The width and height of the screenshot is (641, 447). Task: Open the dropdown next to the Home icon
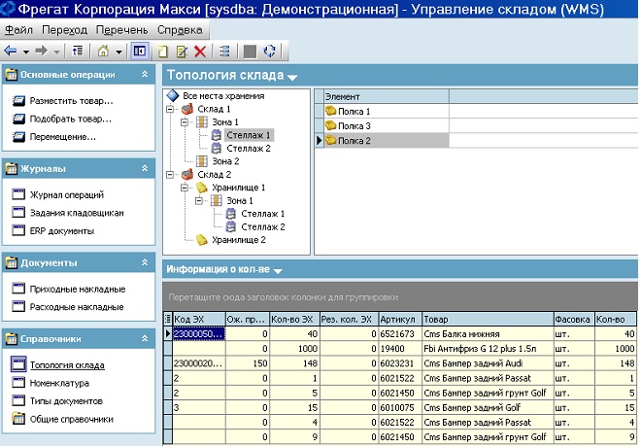(118, 52)
